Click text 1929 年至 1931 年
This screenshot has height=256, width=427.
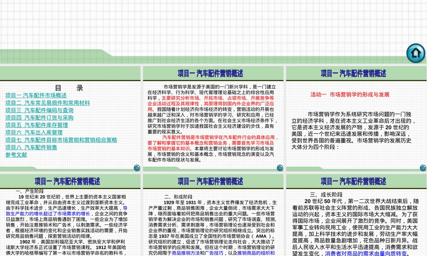point(183,202)
